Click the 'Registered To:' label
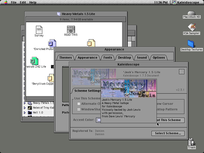Image resolution: width=204 pixels, height=153 pixels. click(x=83, y=131)
